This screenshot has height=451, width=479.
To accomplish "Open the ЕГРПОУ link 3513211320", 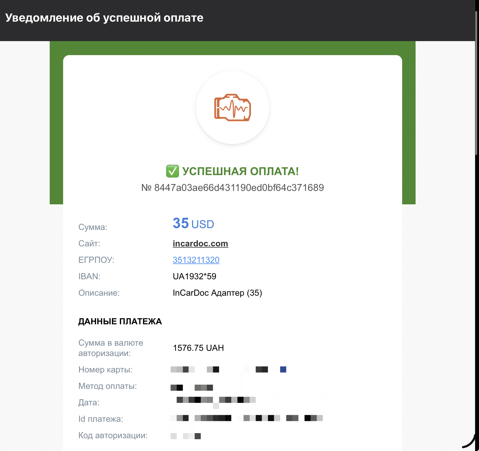I will [196, 260].
